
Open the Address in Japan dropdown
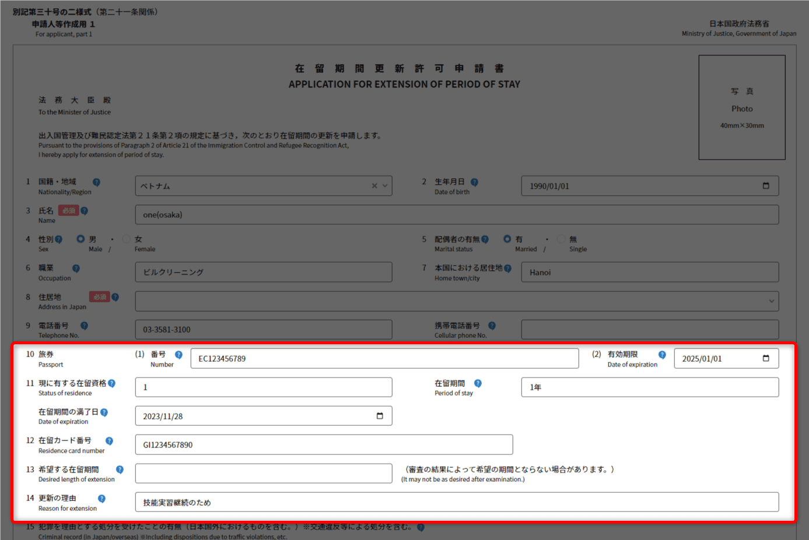coord(771,301)
